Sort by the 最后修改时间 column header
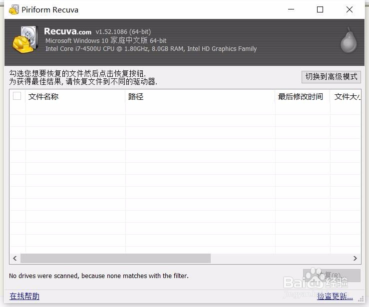Screen dimensions: 369x307 click(x=303, y=96)
